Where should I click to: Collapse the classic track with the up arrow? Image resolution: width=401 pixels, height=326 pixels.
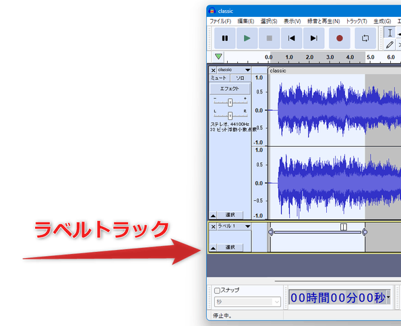pyautogui.click(x=213, y=216)
